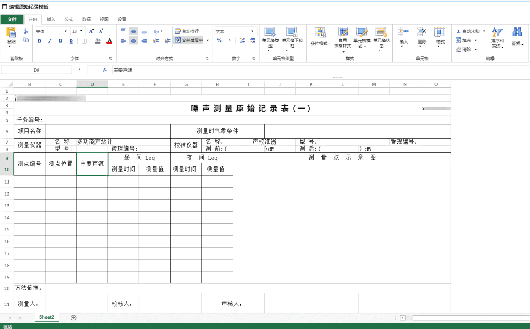Image resolution: width=530 pixels, height=329 pixels.
Task: Open the 字体 font group dialog launcher
Action: [111, 59]
